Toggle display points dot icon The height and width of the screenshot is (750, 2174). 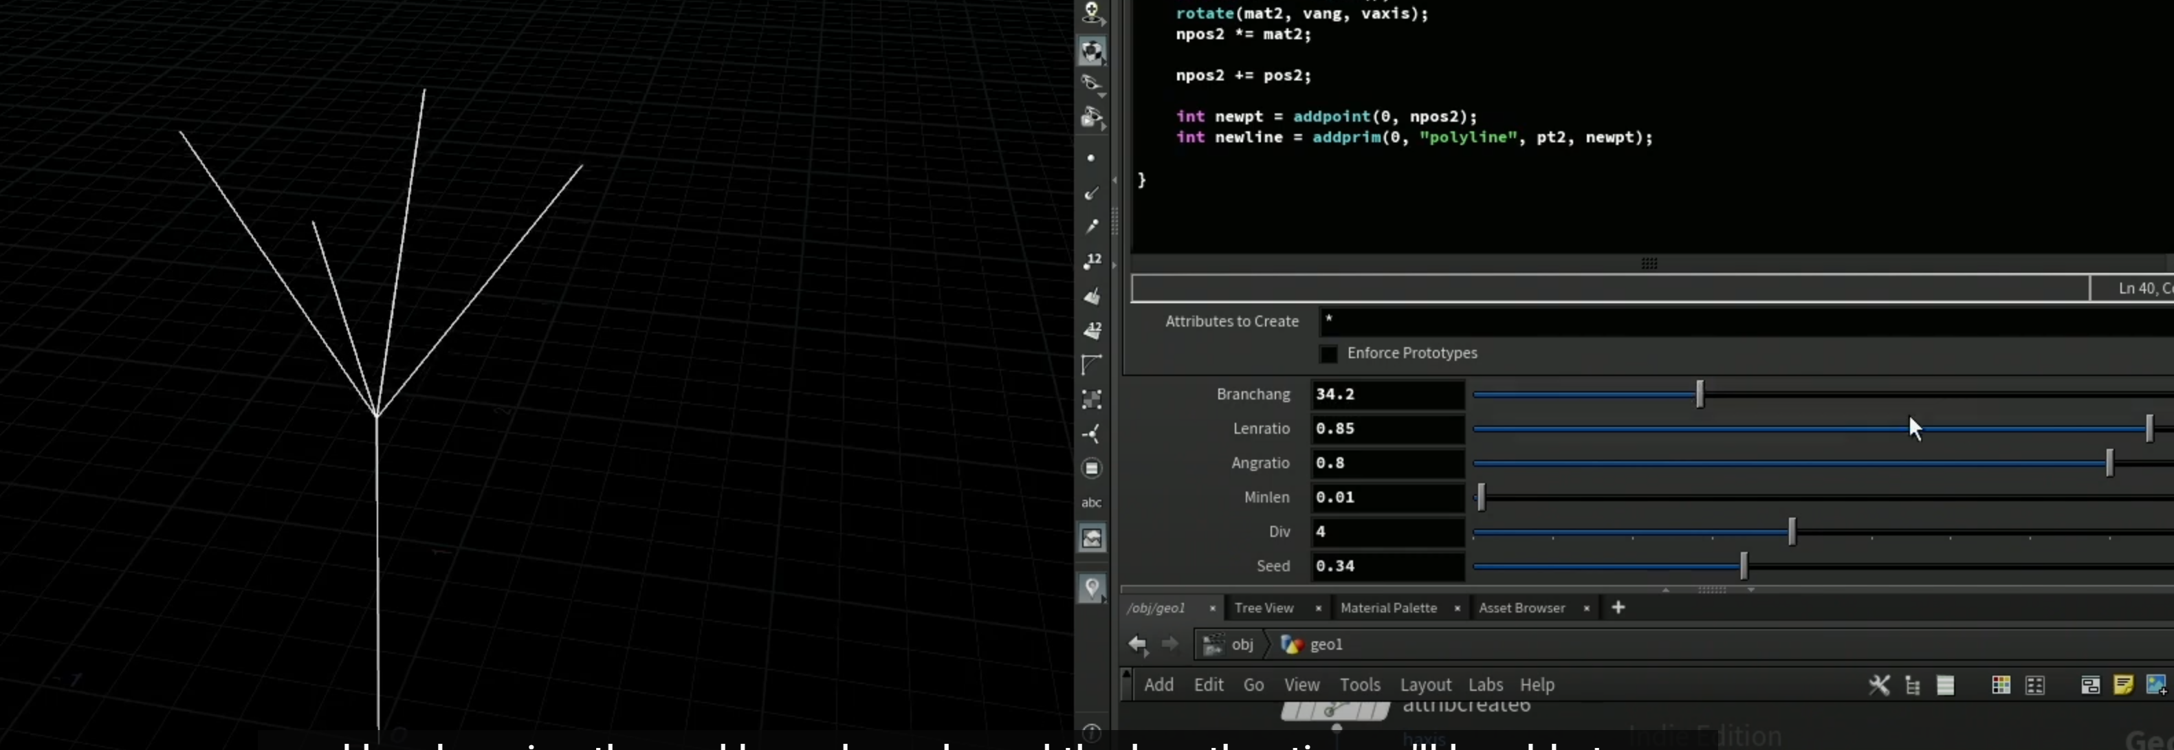(1091, 157)
